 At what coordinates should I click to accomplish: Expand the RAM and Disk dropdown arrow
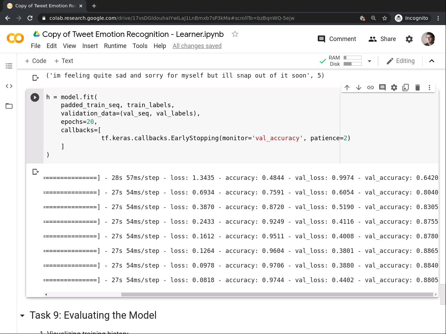click(369, 61)
